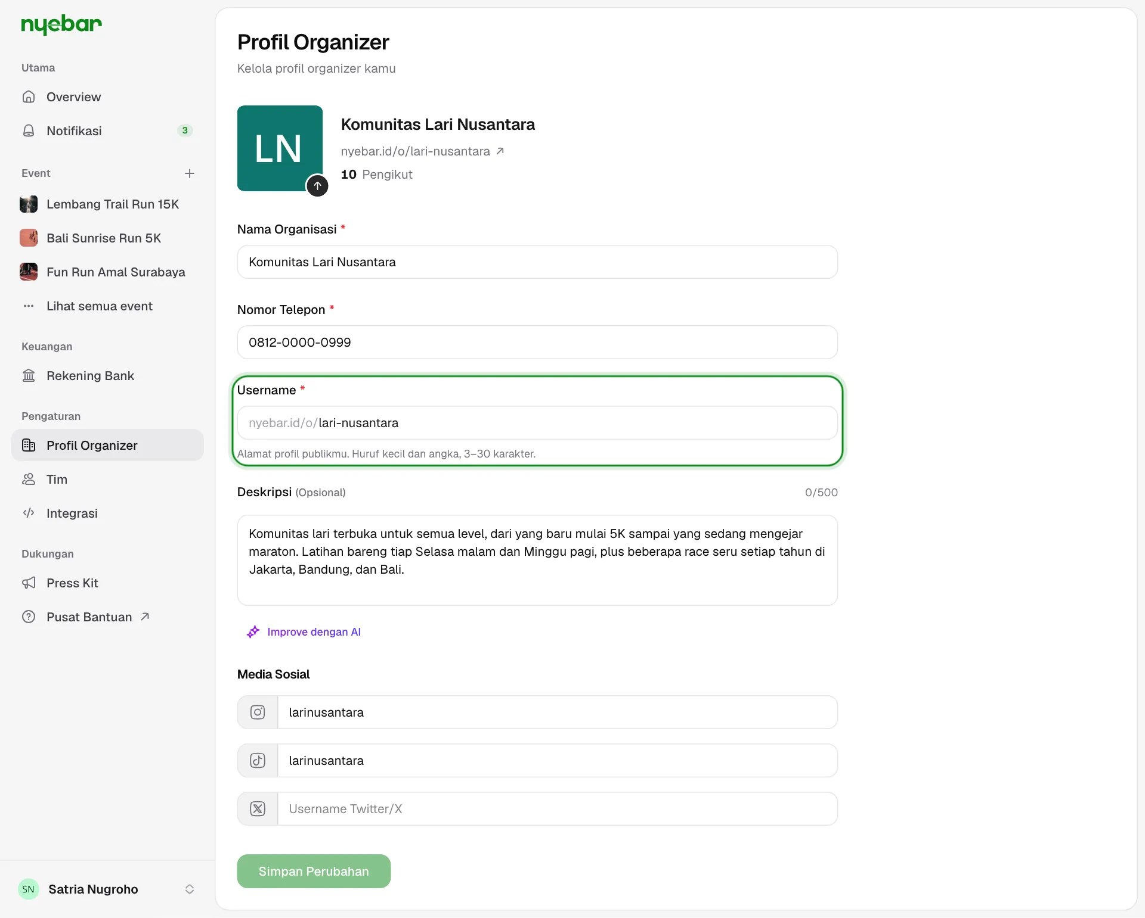
Task: Focus the Nomor Telepon field
Action: pos(537,343)
